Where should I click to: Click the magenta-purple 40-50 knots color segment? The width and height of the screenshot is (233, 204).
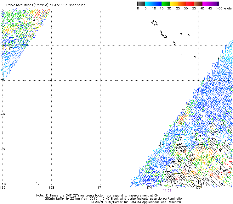[x=211, y=4]
